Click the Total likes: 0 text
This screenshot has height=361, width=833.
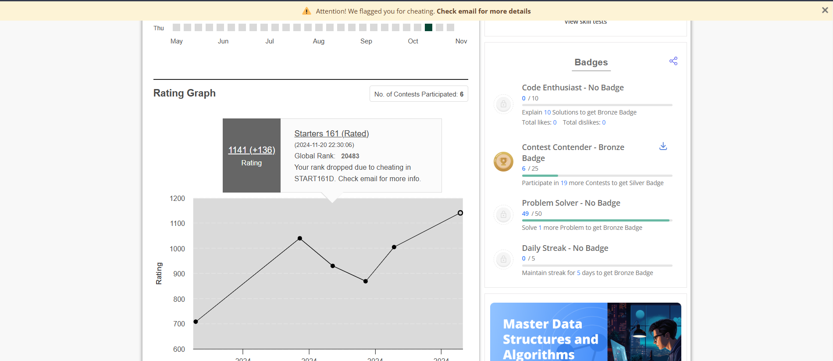coord(539,122)
